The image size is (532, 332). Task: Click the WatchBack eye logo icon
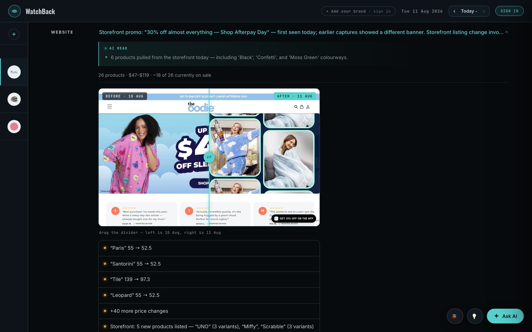point(14,11)
